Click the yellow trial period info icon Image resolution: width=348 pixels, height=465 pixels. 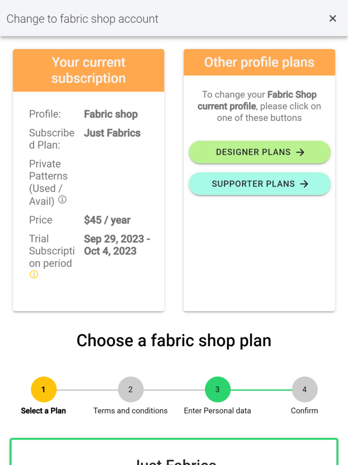pyautogui.click(x=34, y=275)
